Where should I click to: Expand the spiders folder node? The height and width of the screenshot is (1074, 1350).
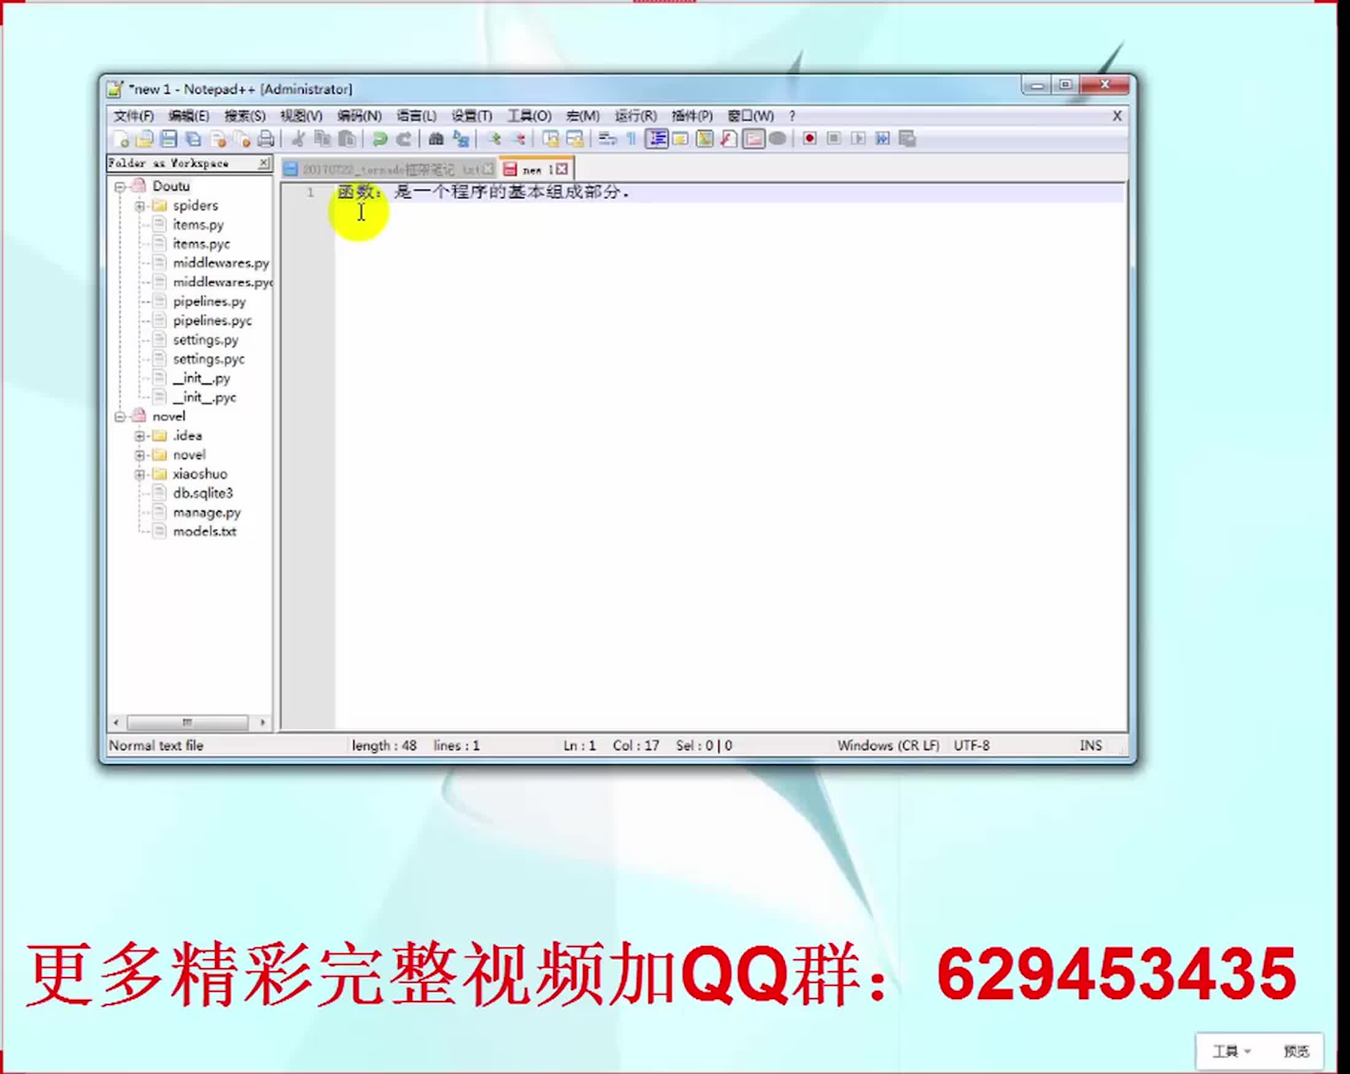pos(140,206)
